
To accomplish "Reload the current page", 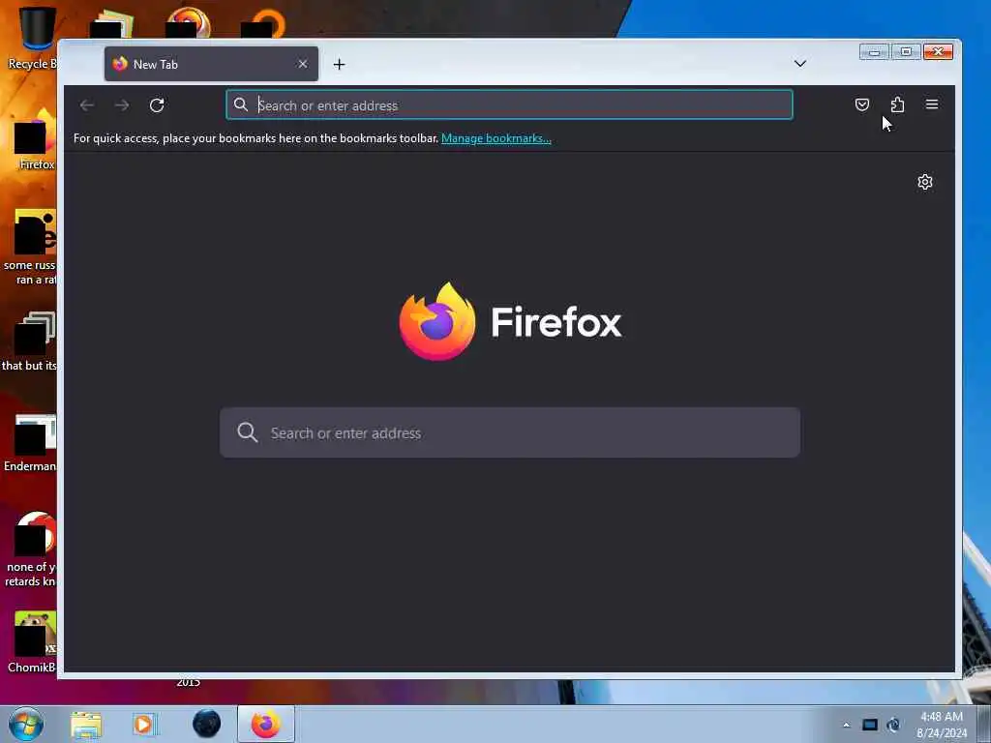I will tap(157, 104).
